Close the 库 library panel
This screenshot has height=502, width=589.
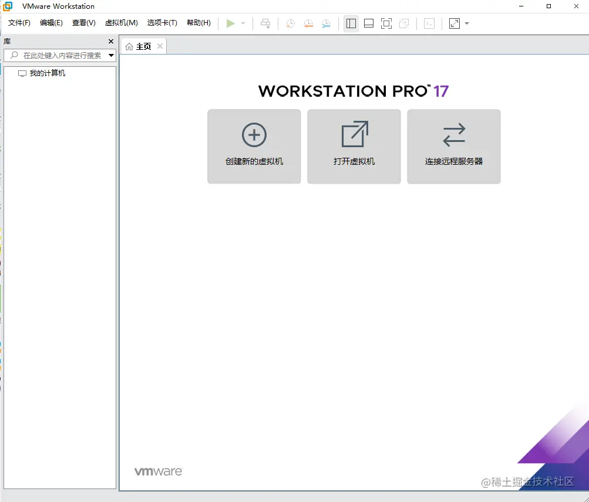111,41
